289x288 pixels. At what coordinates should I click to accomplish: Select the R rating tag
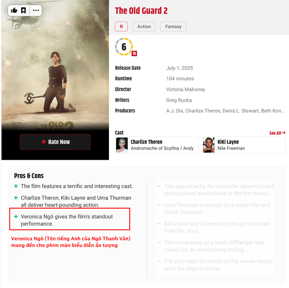121,26
